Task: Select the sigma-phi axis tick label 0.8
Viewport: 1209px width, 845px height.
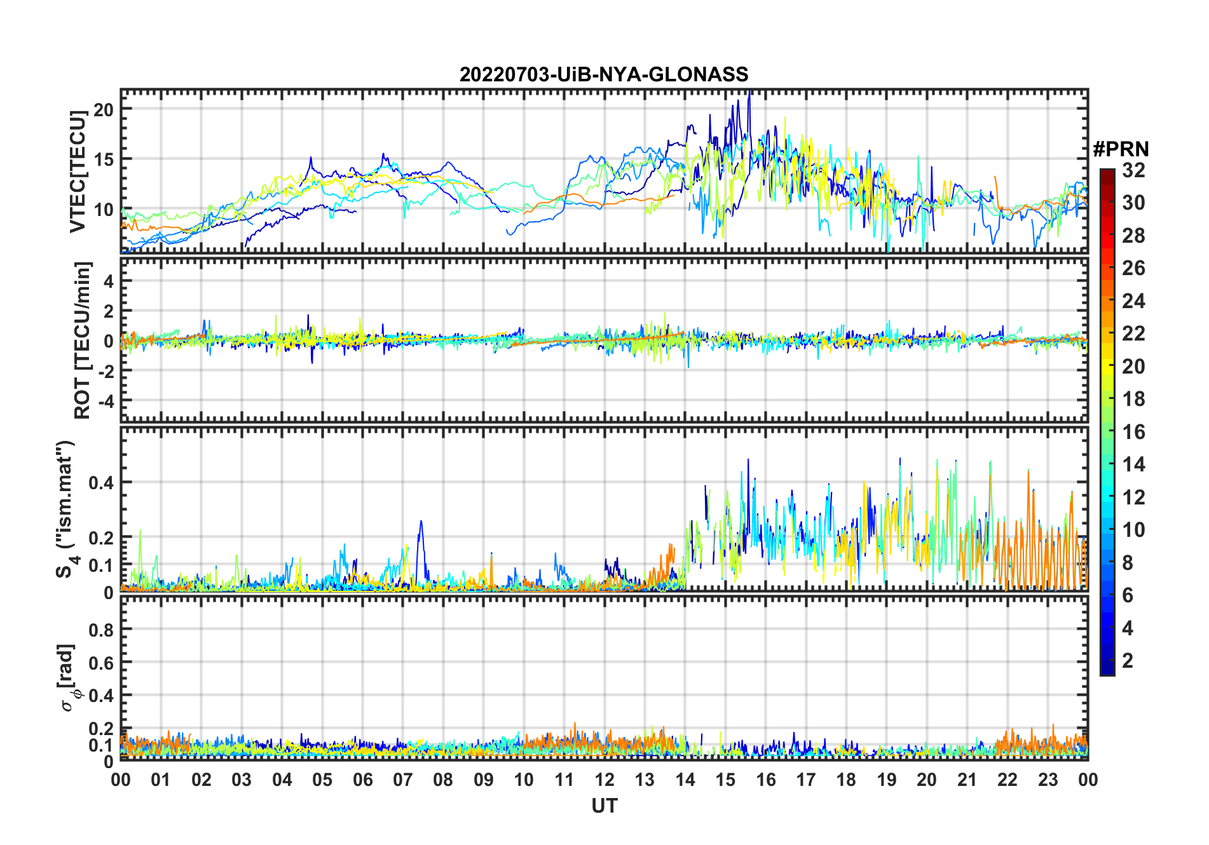Action: [101, 630]
